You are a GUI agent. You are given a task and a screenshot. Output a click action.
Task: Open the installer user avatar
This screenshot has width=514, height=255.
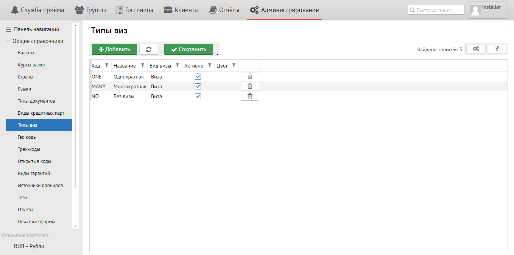coord(475,10)
